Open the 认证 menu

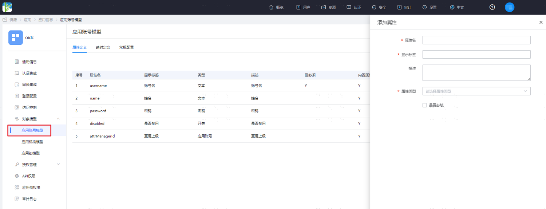(x=354, y=7)
